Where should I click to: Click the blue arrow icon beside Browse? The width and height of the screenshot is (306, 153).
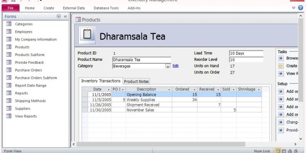tap(281, 58)
